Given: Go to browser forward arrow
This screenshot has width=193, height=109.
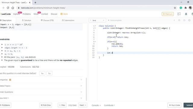Looking at the screenshot, I should click(3, 8).
